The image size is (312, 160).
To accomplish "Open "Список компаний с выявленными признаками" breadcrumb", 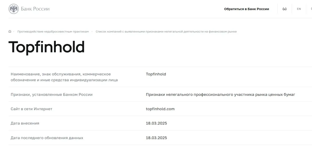I will [166, 32].
